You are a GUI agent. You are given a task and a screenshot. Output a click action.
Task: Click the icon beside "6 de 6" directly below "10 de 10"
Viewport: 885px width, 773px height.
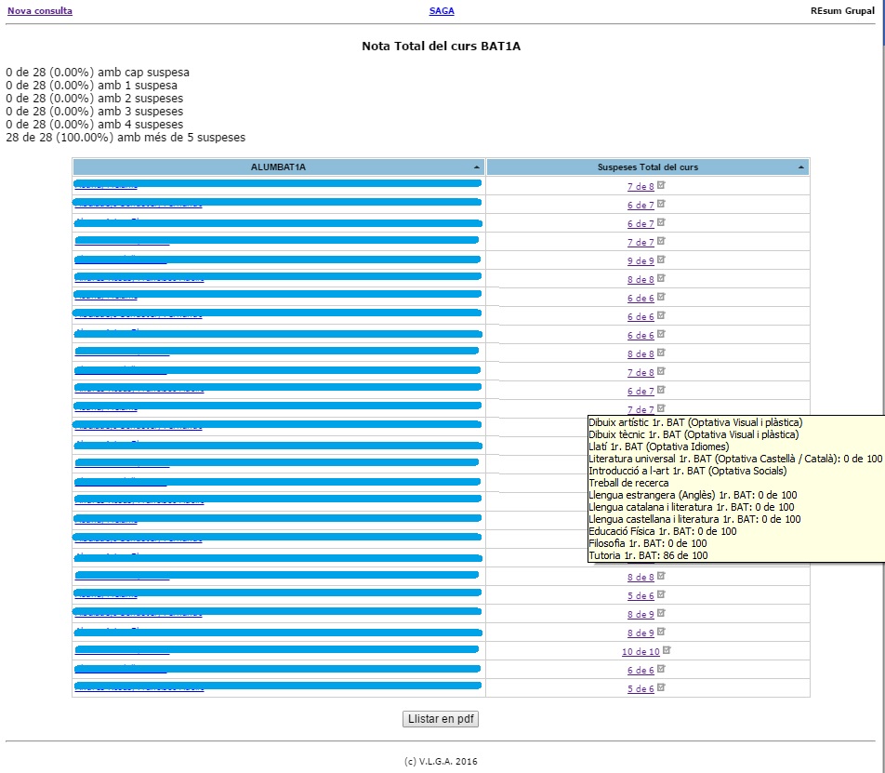[661, 669]
